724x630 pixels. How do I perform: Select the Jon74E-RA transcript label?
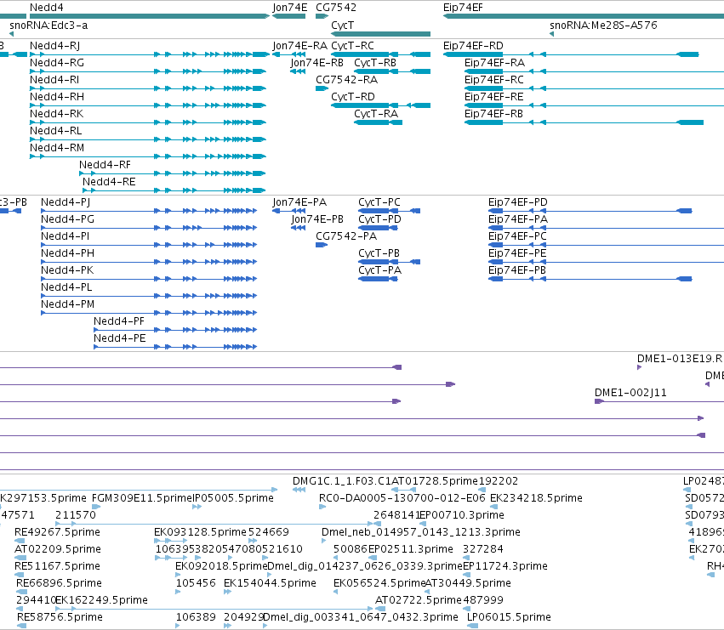pyautogui.click(x=300, y=46)
